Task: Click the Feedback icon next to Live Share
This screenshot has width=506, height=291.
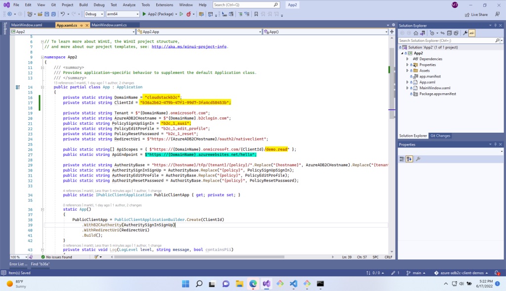Action: 497,14
